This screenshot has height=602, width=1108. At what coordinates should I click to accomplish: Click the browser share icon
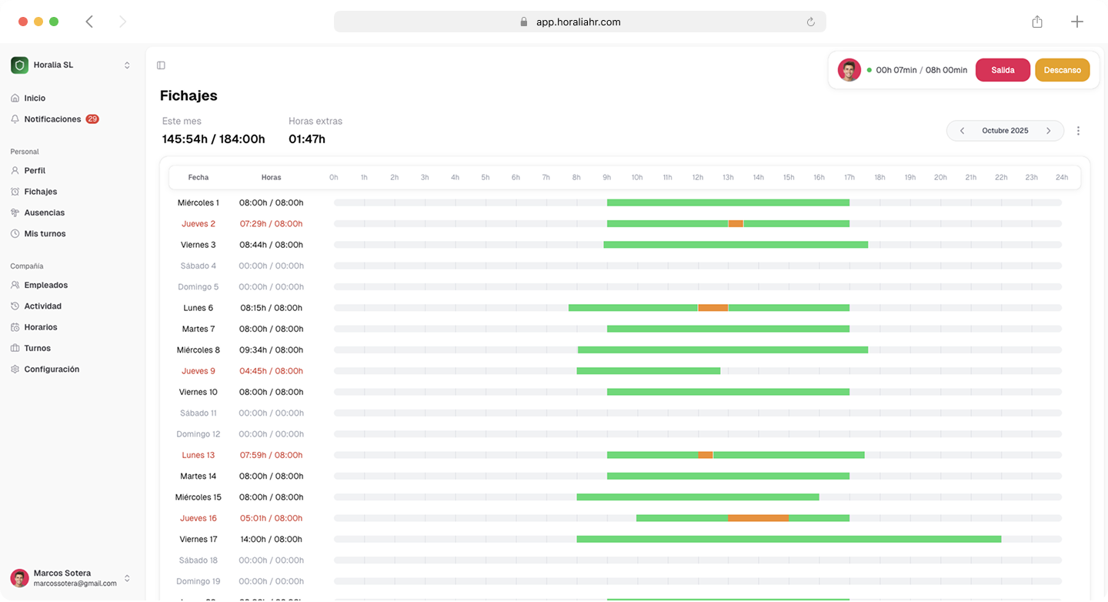(x=1037, y=22)
